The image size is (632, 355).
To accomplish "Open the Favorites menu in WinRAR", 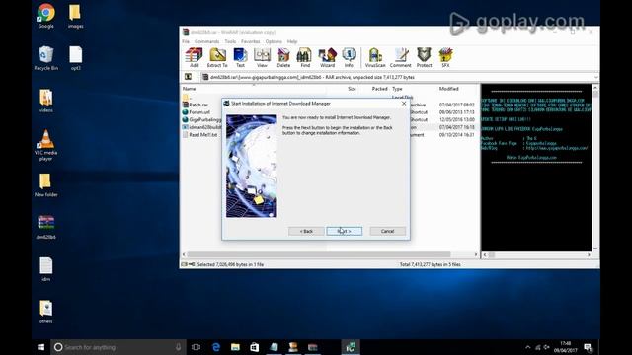I will (250, 41).
